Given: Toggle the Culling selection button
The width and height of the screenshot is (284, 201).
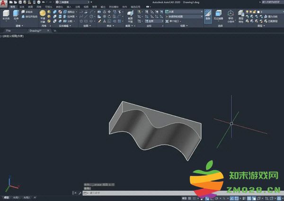Looking at the screenshot, I should tap(208, 16).
